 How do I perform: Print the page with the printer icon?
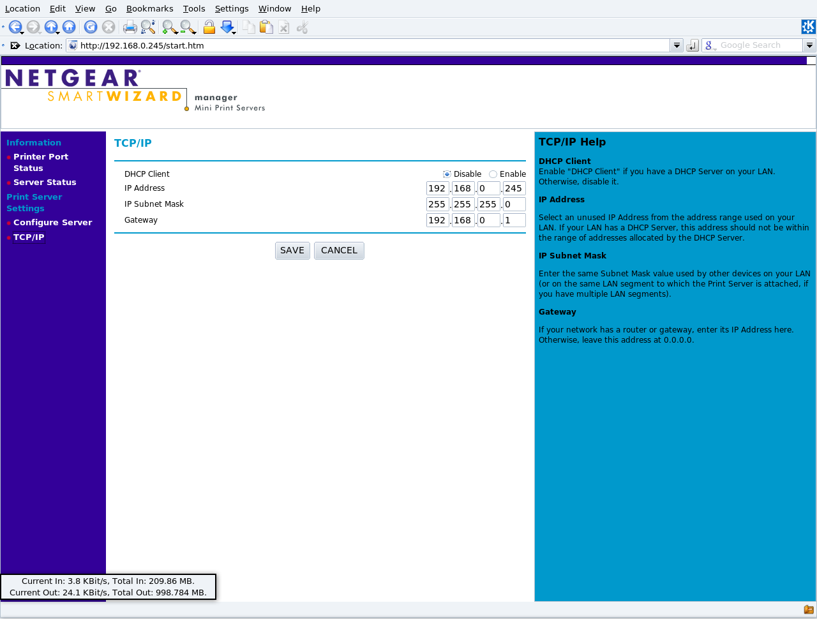tap(130, 27)
